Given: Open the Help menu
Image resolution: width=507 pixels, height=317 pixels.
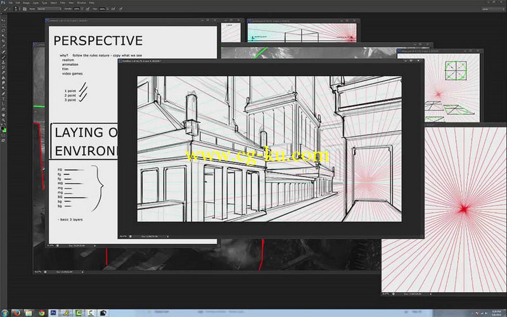Looking at the screenshot, I should tap(91, 3).
